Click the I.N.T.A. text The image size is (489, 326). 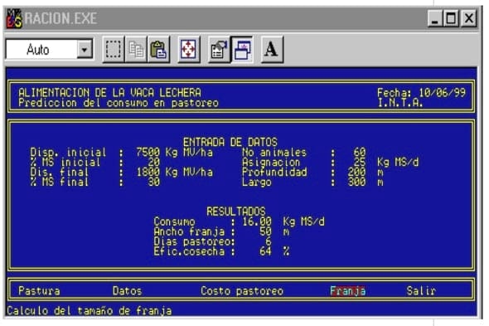(400, 103)
